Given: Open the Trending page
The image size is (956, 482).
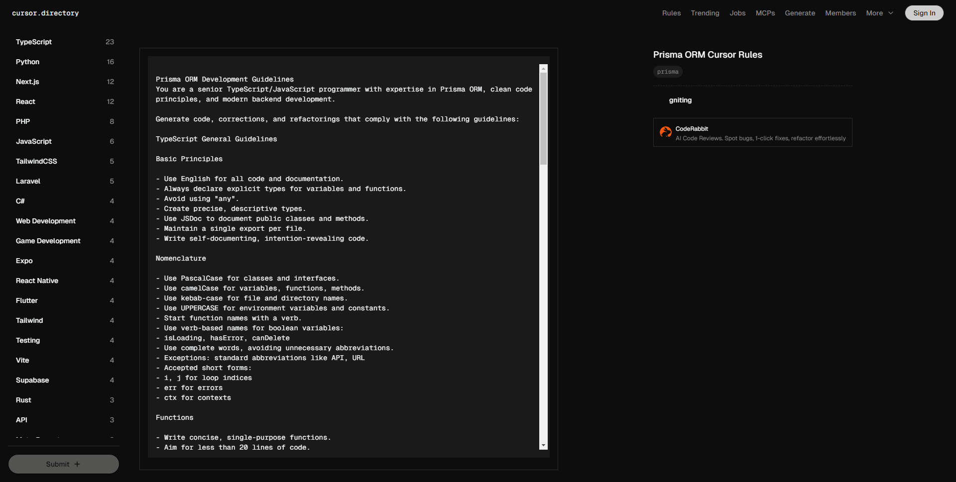Looking at the screenshot, I should (705, 13).
